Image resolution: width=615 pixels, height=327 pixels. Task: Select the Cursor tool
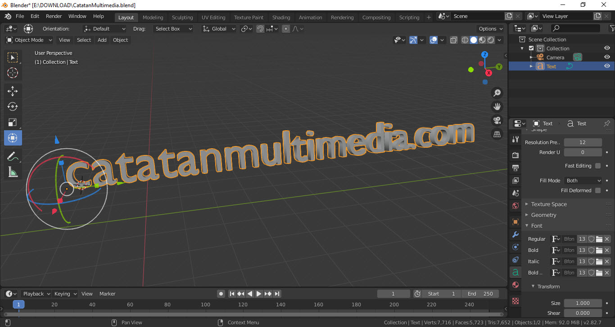click(x=13, y=73)
